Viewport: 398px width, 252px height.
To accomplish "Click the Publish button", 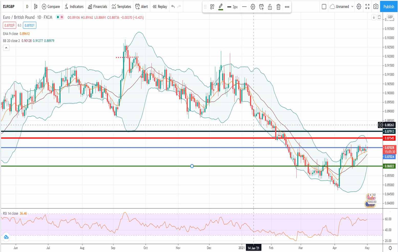I will 389,6.
